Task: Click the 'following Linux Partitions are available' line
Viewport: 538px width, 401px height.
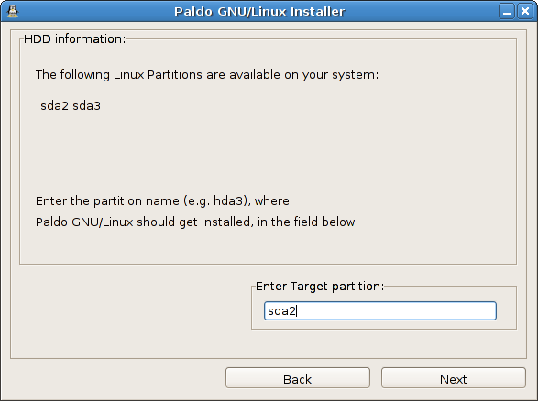Action: (x=207, y=75)
